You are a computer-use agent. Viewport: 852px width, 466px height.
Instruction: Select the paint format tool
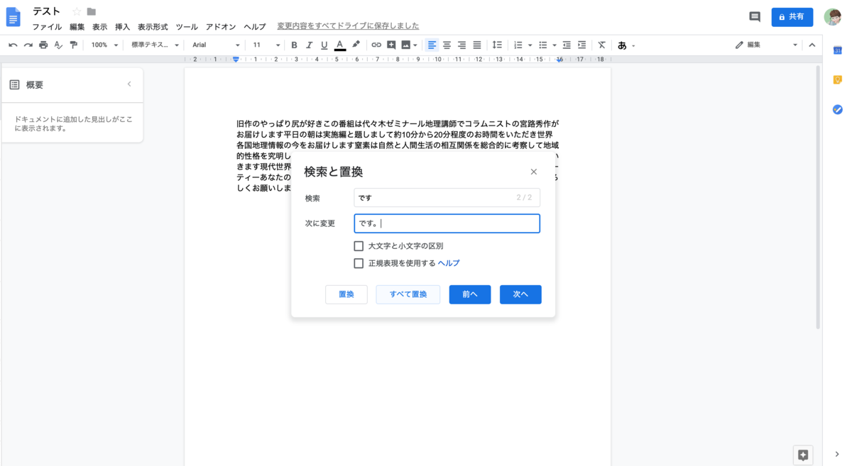(73, 45)
